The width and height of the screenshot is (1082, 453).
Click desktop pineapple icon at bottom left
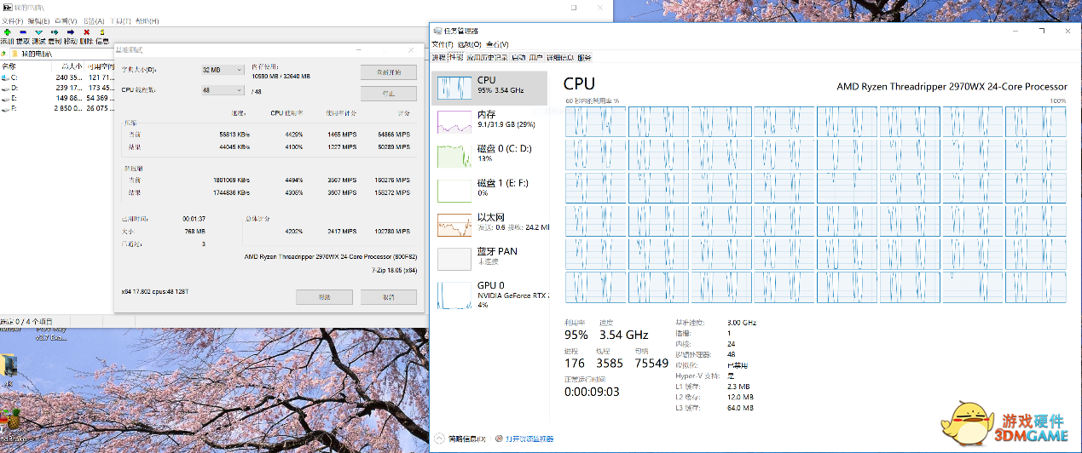13,418
